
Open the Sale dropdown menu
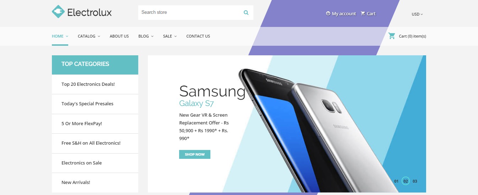tap(170, 36)
